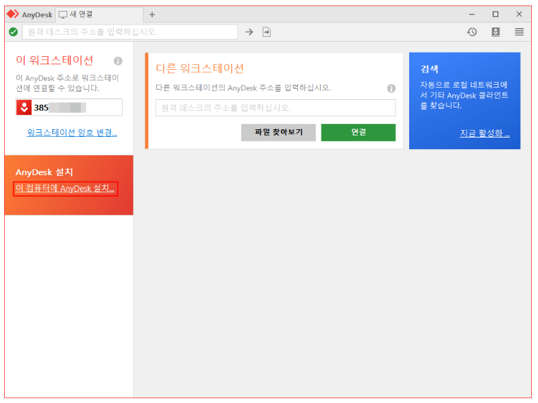This screenshot has height=403, width=538.
Task: Click the green connection status checkmark
Action: point(14,32)
